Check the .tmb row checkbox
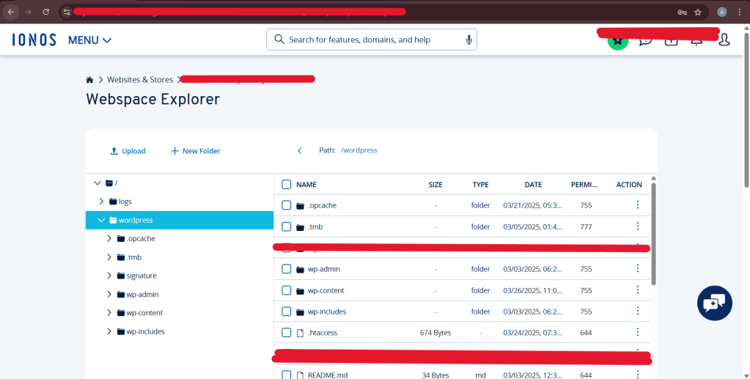 click(x=286, y=227)
